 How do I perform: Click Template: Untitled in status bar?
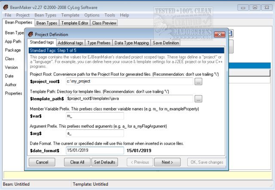pos(91,184)
